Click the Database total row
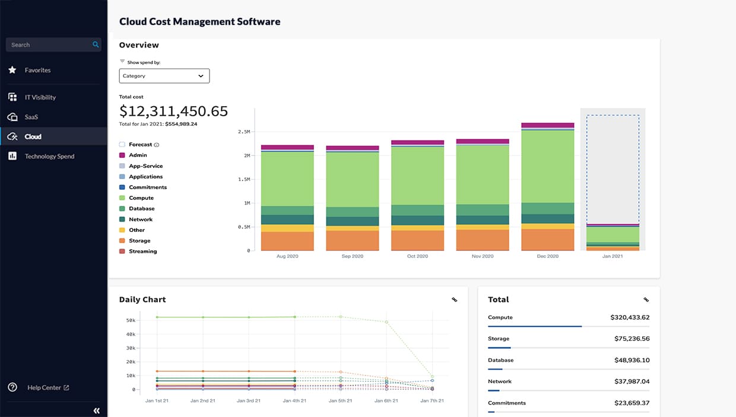736x417 pixels. tap(569, 364)
